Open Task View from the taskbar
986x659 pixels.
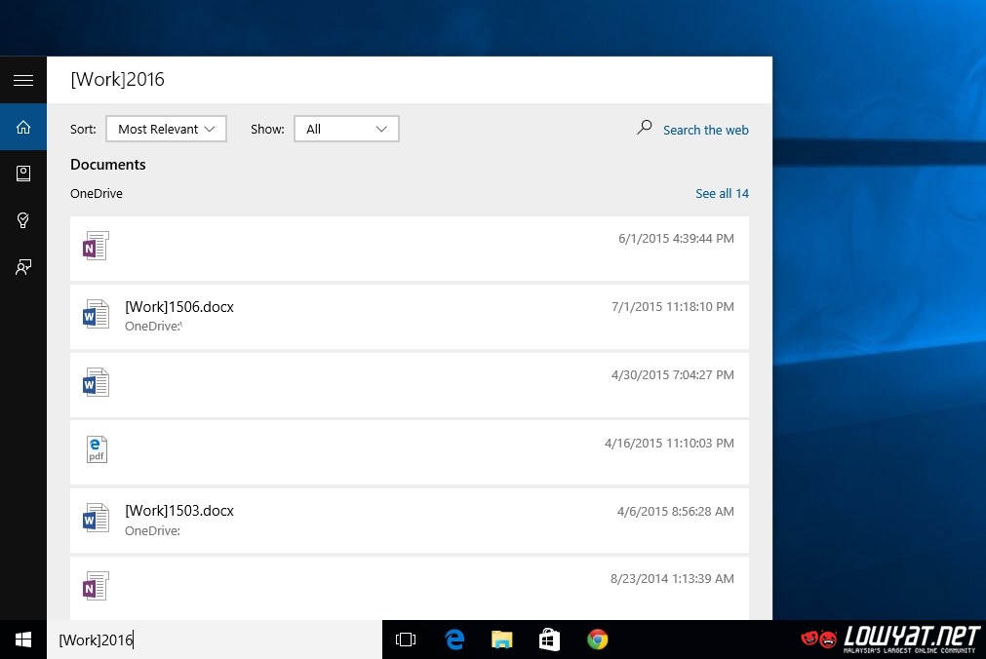406,640
